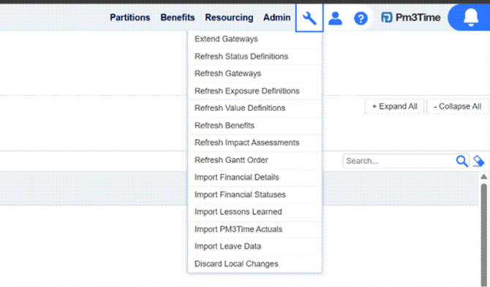Viewport: 490px width, 287px height.
Task: Focus the Search input field
Action: pos(399,161)
